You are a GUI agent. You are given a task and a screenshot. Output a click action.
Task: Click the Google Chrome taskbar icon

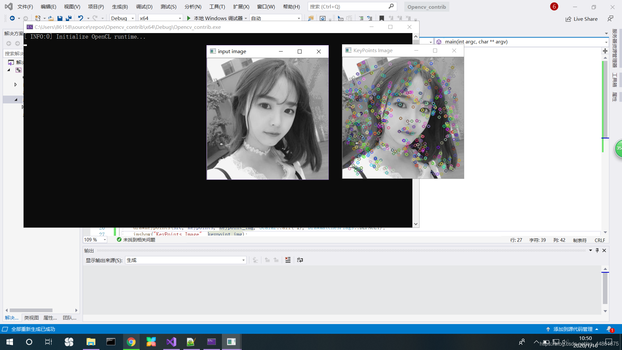coord(131,342)
